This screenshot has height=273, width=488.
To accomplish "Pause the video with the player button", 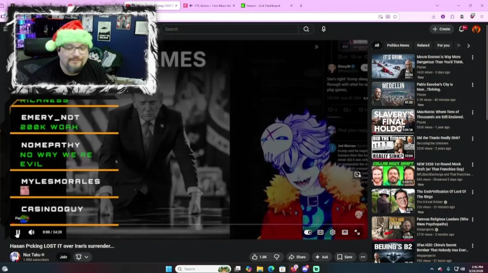I will [17, 233].
